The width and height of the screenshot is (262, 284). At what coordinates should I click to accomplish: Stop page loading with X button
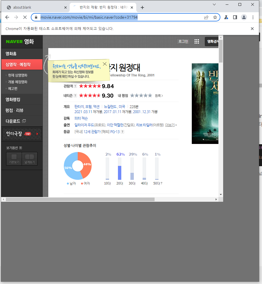click(25, 17)
